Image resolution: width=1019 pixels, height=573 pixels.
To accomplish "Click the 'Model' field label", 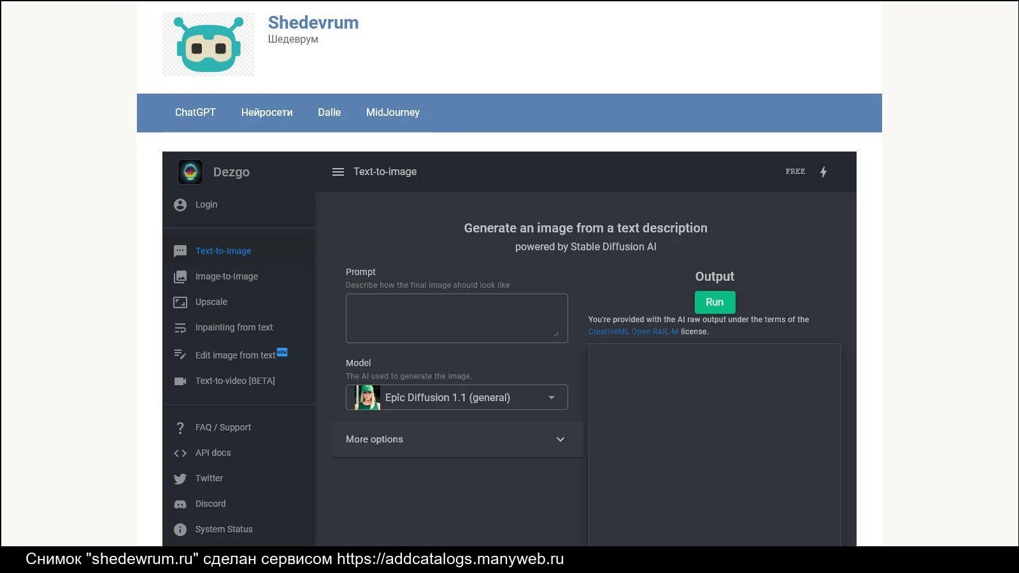I will pos(358,363).
